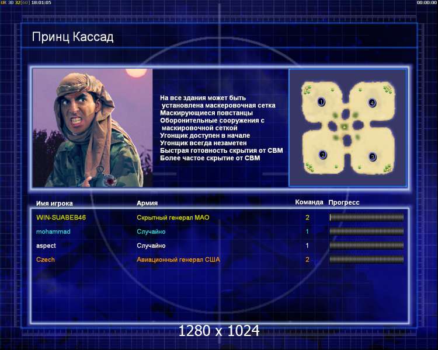
Task: Click the 'Команда' column header
Action: click(x=309, y=202)
